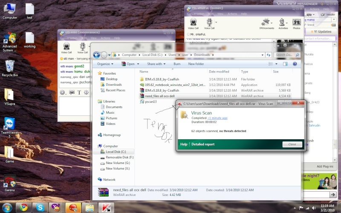Launch the Garena desktop shortcut
Screen dimensions: 341x213
[9, 184]
